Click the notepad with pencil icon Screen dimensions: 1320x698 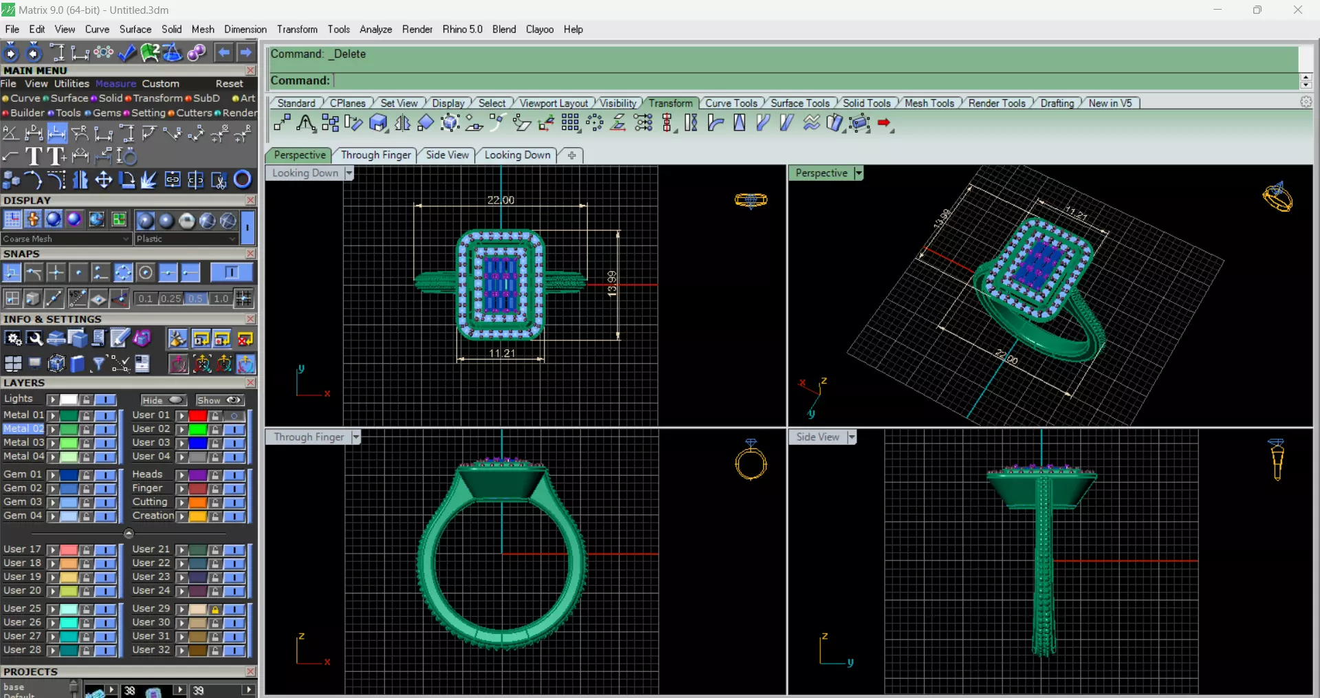[x=120, y=338]
